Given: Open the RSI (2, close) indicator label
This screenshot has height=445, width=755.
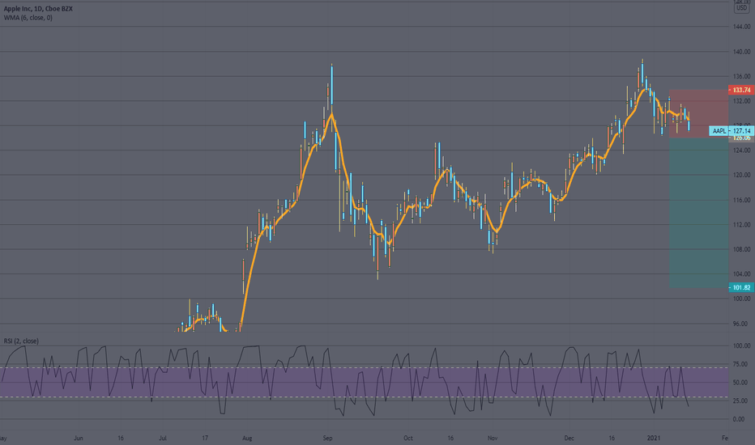Looking at the screenshot, I should (x=21, y=341).
